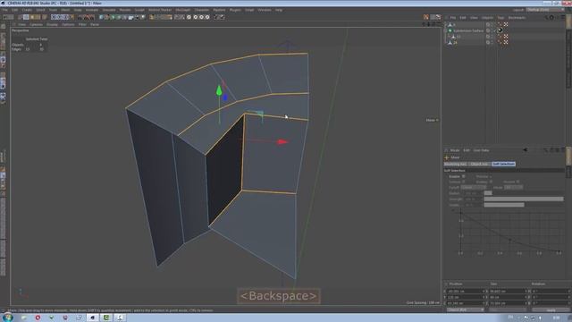Image resolution: width=572 pixels, height=322 pixels.
Task: Toggle Soft Selection Restrict checkbox
Action: click(x=517, y=182)
